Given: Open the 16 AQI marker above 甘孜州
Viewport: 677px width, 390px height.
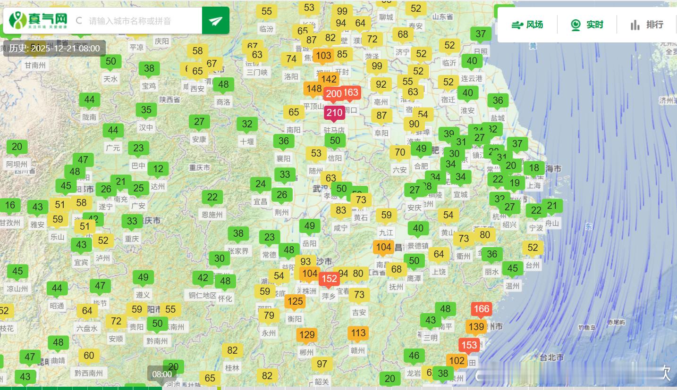Looking at the screenshot, I should tap(10, 205).
